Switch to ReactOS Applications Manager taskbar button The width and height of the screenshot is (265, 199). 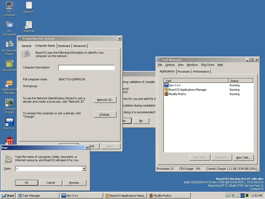pyautogui.click(x=126, y=196)
